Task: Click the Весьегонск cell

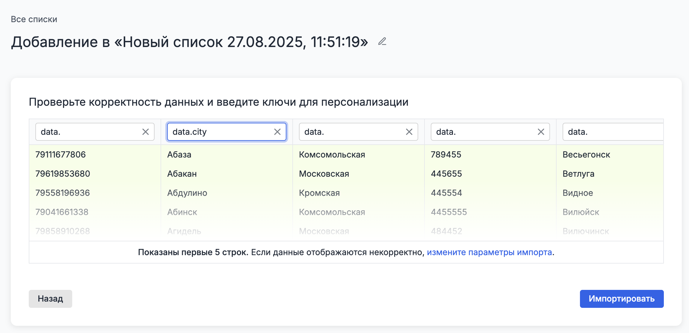Action: [x=586, y=155]
